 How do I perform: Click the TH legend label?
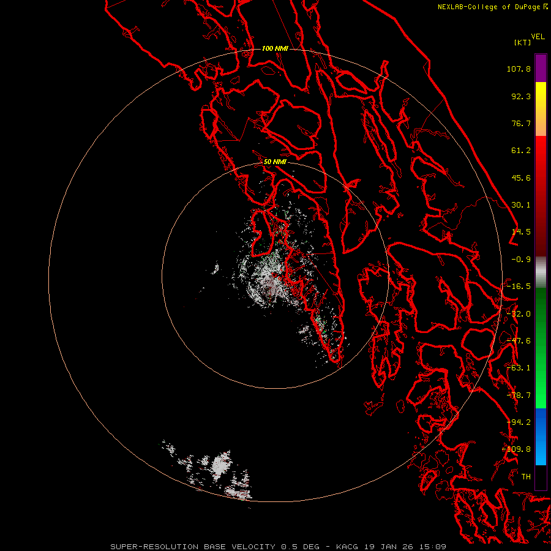(x=526, y=477)
